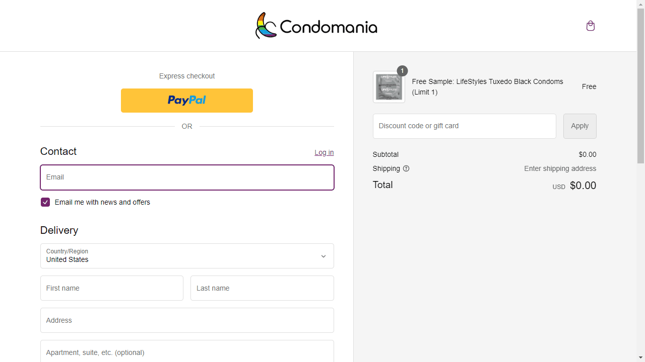Pay with PayPal express checkout

pyautogui.click(x=187, y=101)
